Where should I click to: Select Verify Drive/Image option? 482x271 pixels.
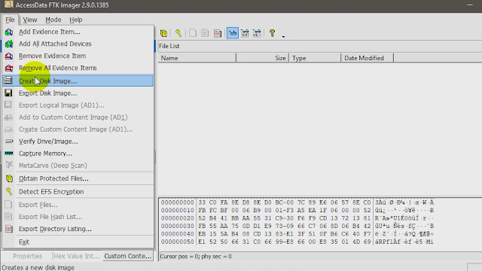78,142
